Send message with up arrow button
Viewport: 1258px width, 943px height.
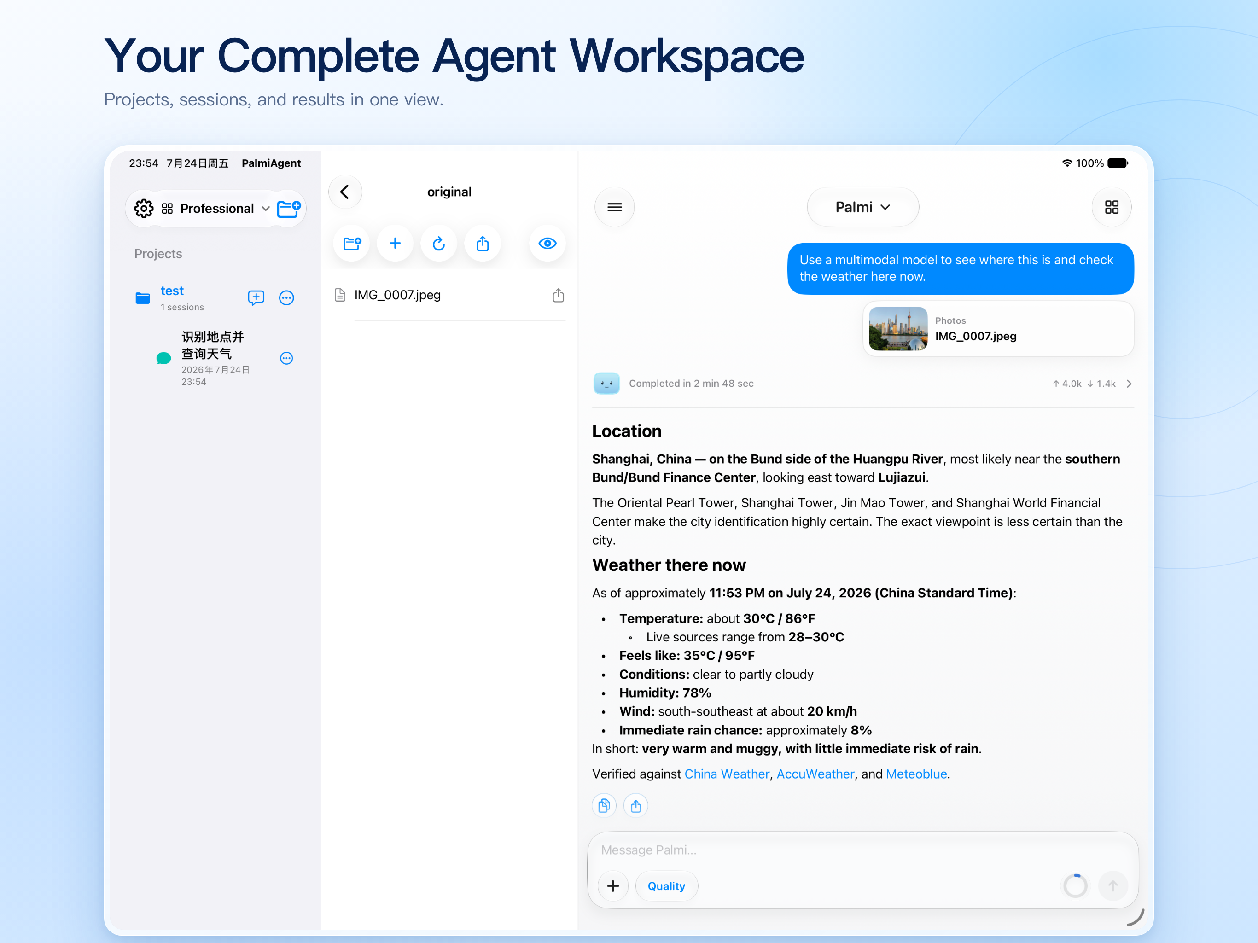(1112, 885)
